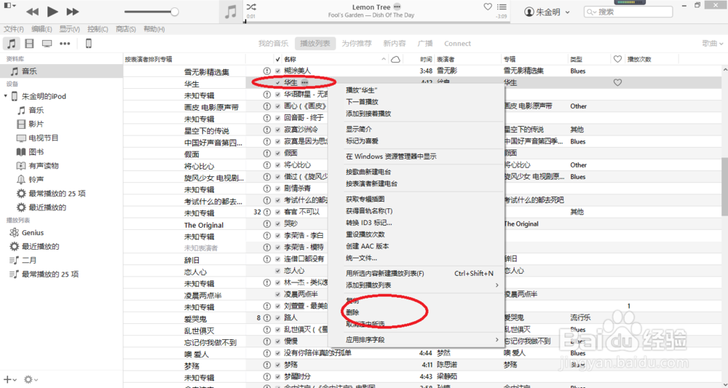728x388 pixels.
Task: Choose 删除 in the context menu
Action: (352, 312)
